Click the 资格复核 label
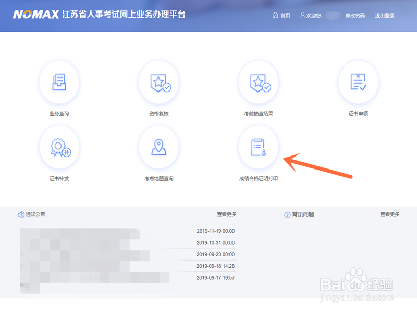Image resolution: width=417 pixels, height=312 pixels. coord(159,114)
